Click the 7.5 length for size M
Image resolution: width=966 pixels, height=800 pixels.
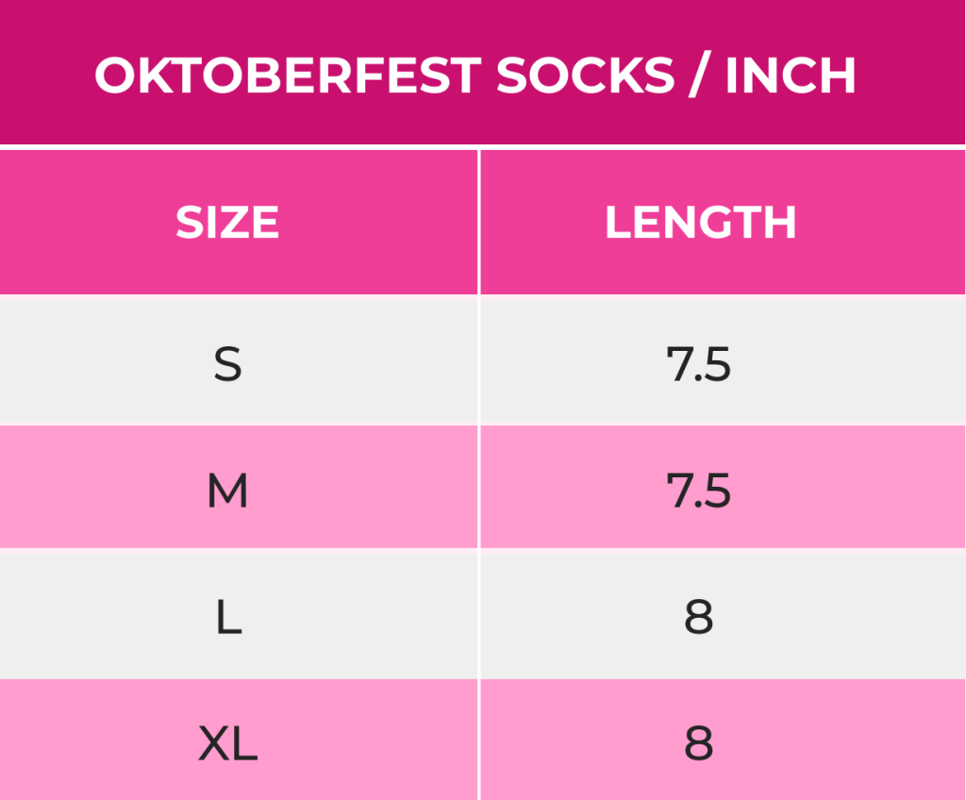click(699, 492)
